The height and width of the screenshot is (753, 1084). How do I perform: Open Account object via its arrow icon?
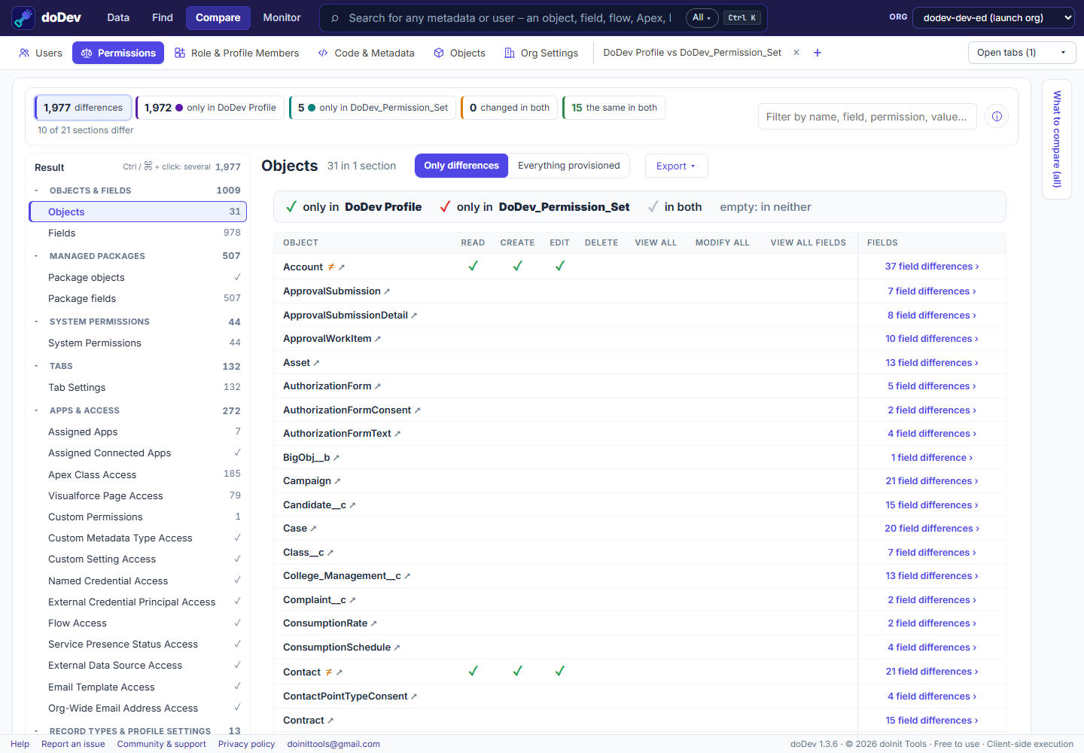click(x=342, y=267)
